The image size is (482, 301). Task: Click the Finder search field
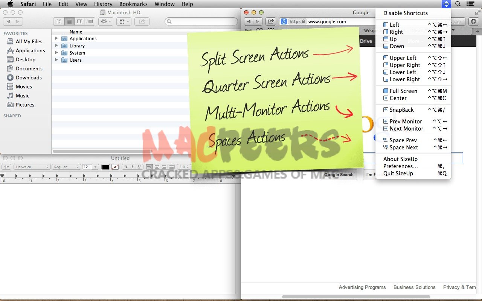click(201, 22)
